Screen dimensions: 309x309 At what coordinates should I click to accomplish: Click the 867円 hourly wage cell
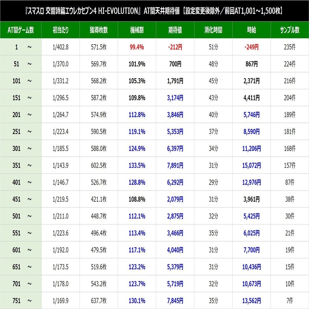252,64
